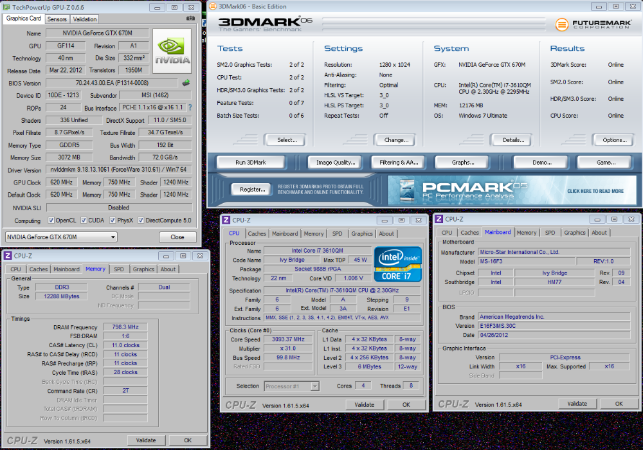Click Manufacturer value Micro-Star International Co., Ltd.

pos(554,252)
